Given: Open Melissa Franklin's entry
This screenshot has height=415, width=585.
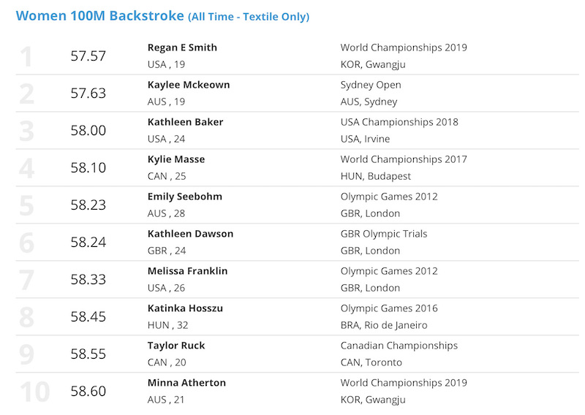Looking at the screenshot, I should point(187,271).
